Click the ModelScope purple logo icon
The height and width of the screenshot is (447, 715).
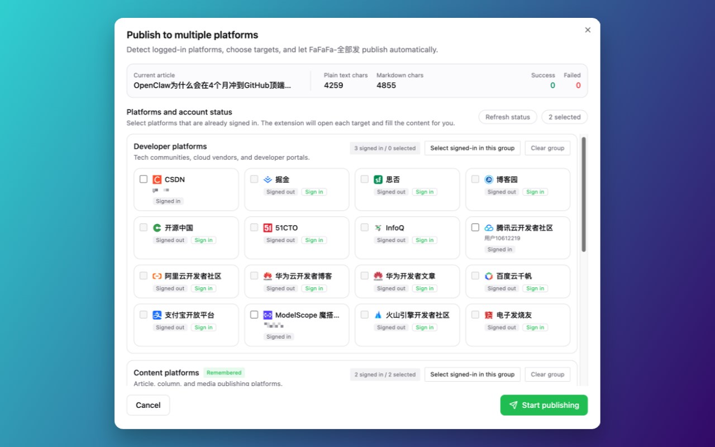pos(268,315)
